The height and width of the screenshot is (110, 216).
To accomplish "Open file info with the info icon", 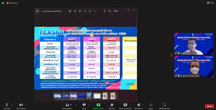I will click(90, 11).
